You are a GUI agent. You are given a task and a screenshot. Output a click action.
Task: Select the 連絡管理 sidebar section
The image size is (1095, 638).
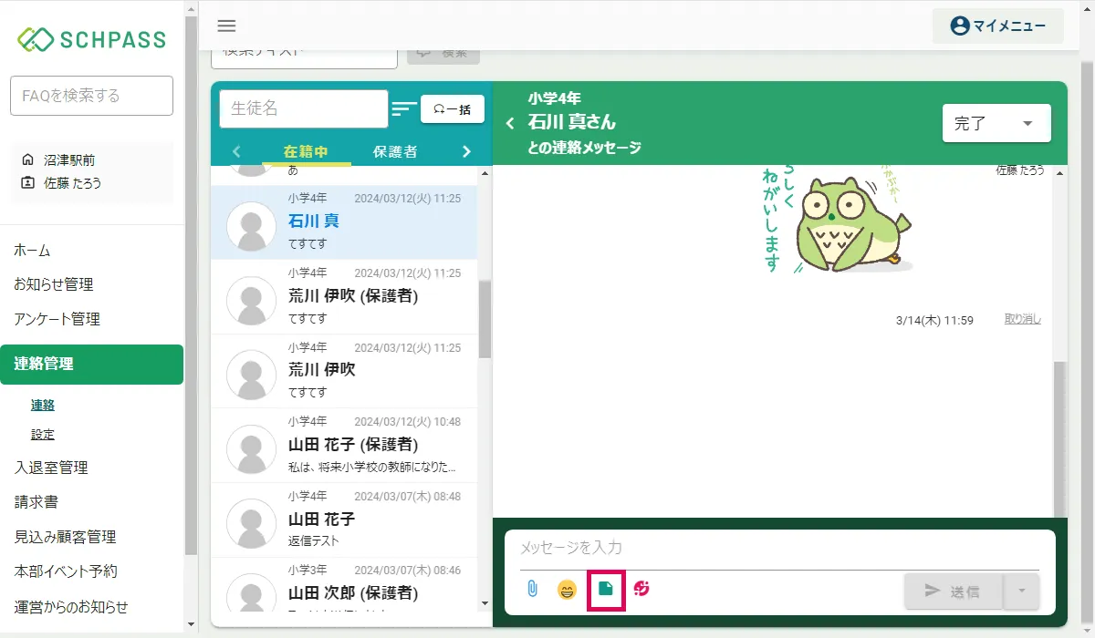coord(91,365)
